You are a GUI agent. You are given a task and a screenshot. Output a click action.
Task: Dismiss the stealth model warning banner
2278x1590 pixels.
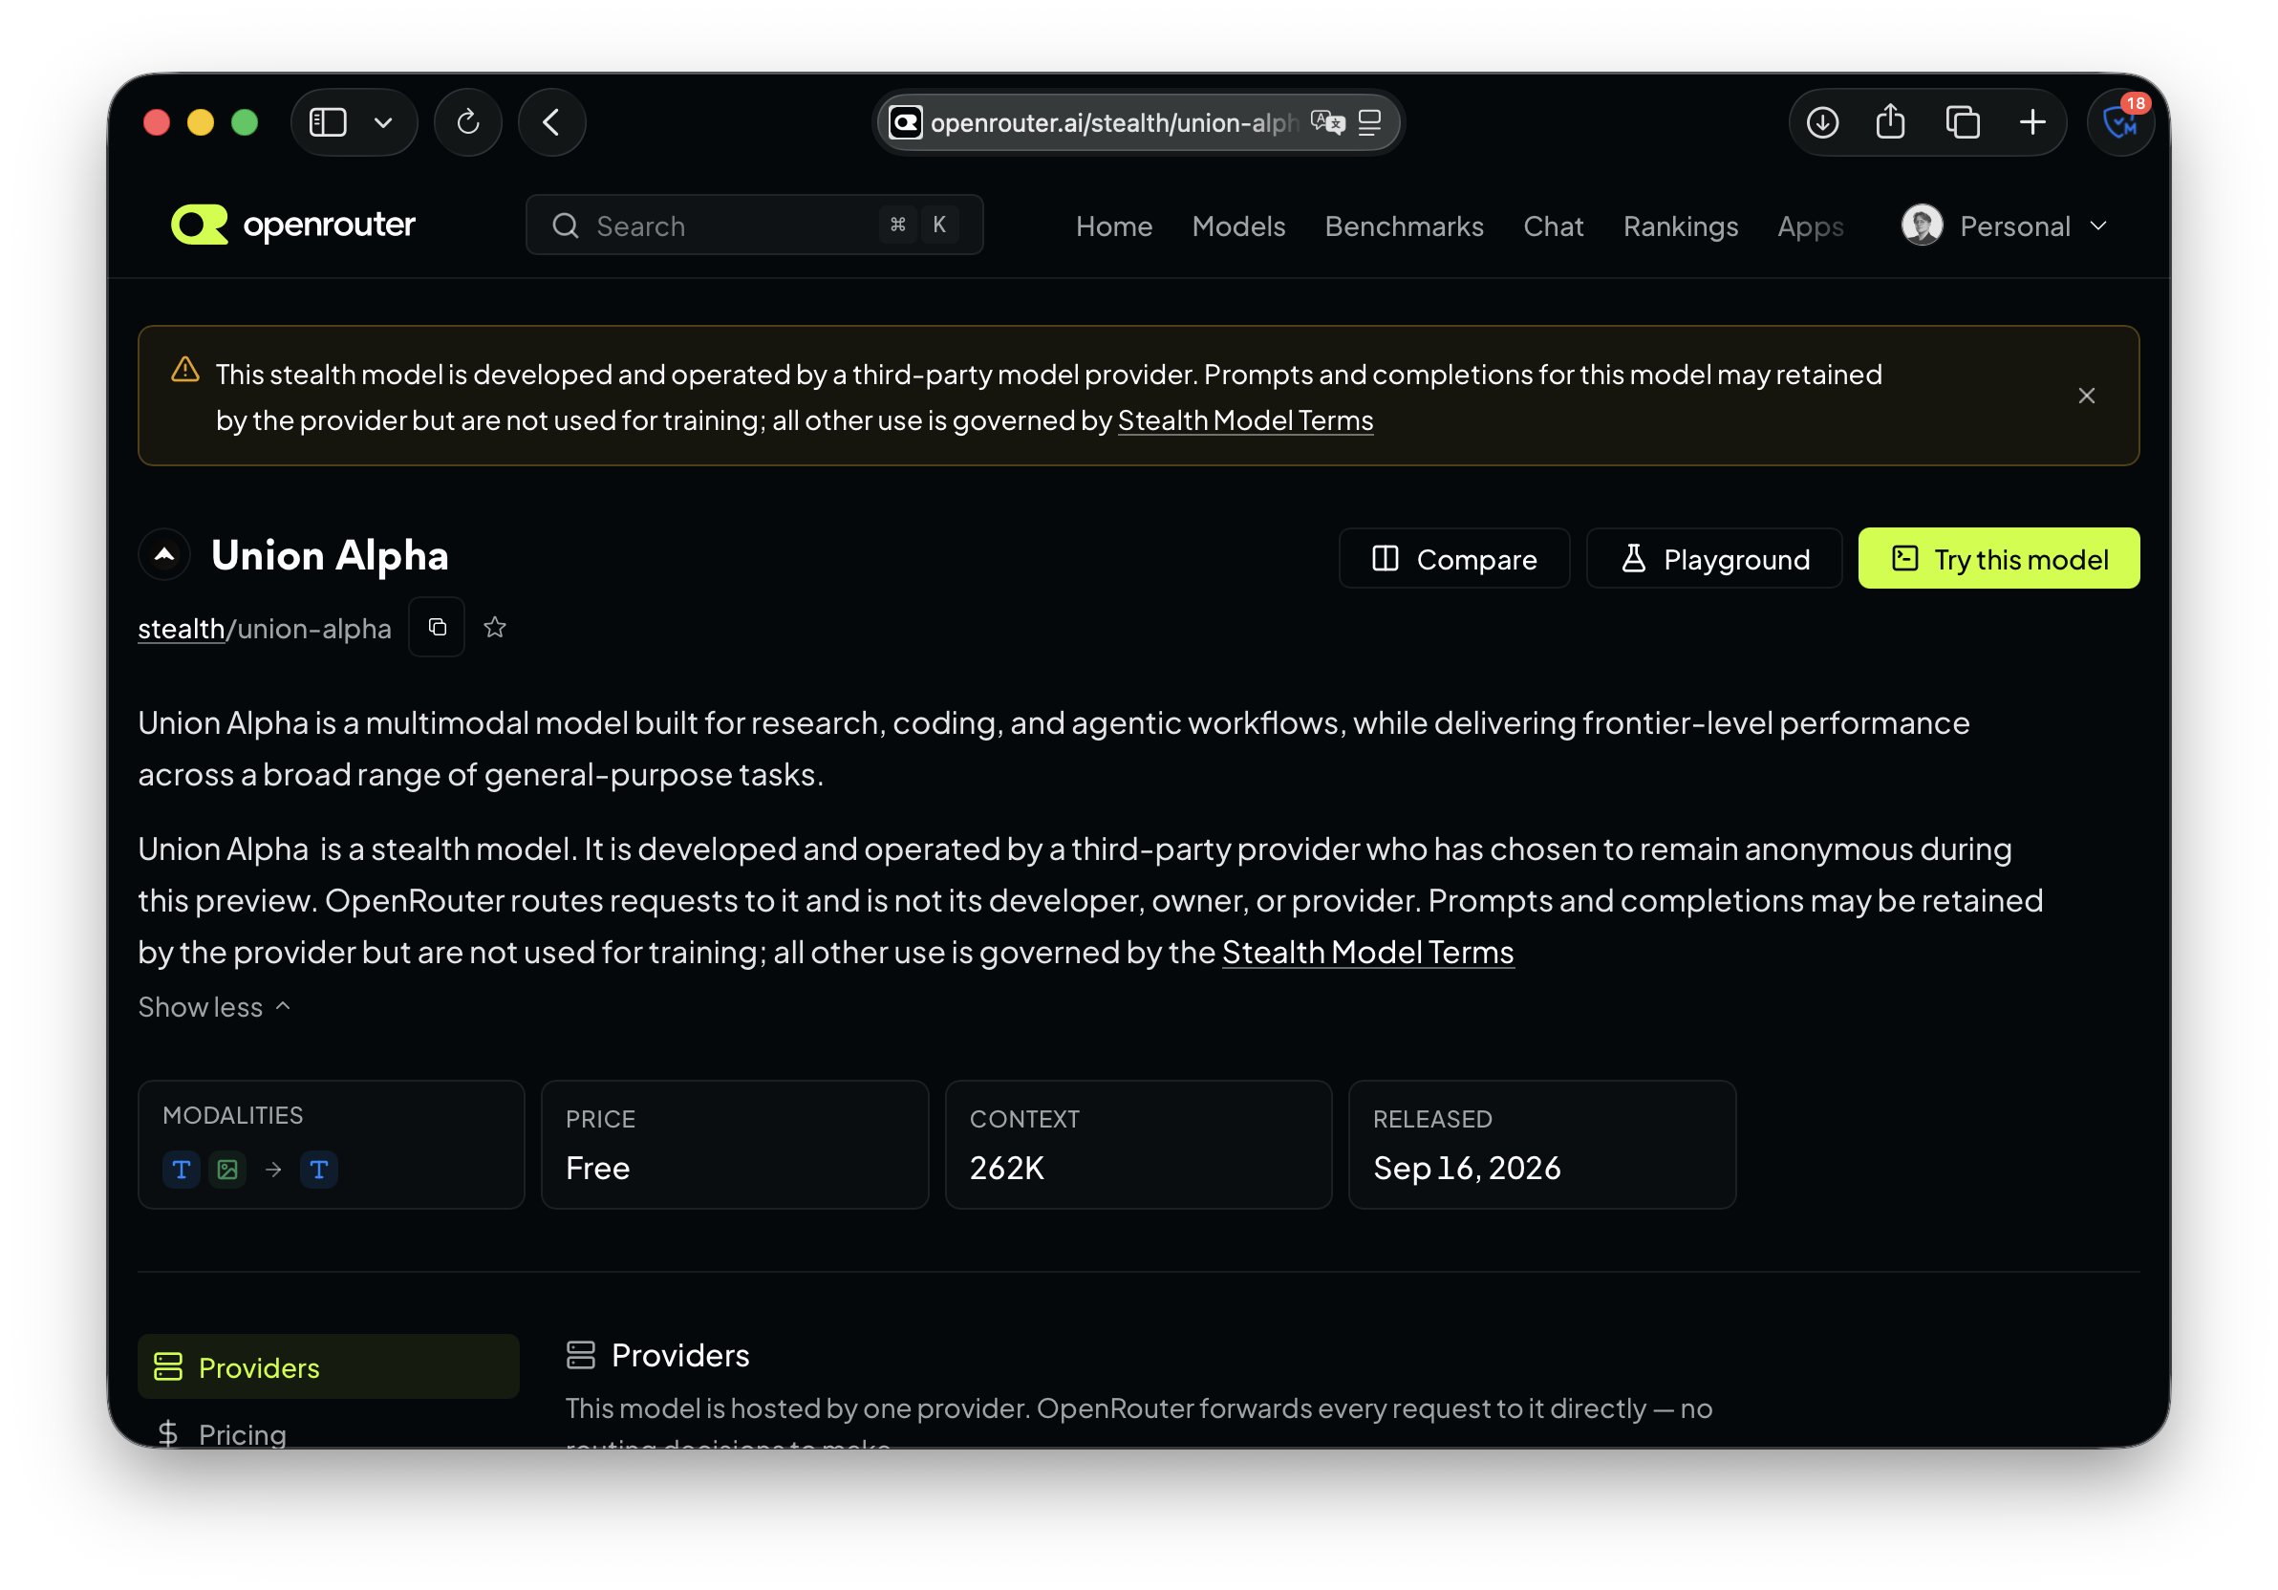[x=2087, y=396]
